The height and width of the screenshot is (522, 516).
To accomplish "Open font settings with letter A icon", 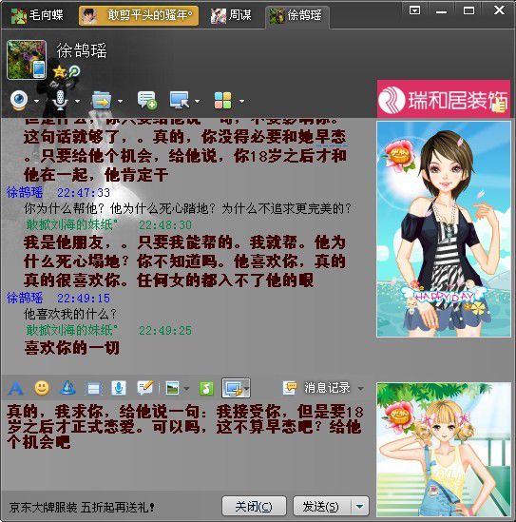I will 15,388.
